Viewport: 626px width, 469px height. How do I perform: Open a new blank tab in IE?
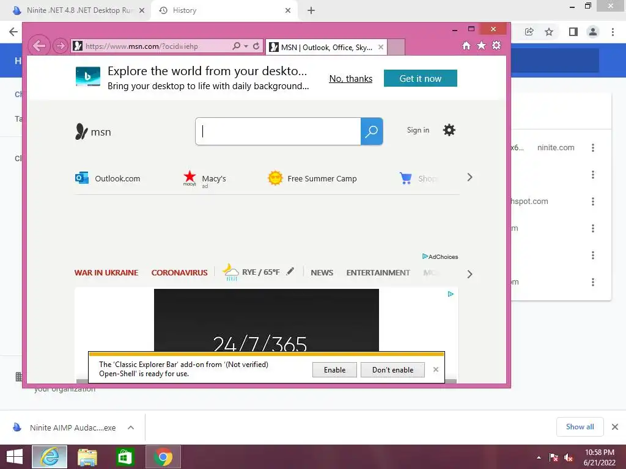coord(396,48)
